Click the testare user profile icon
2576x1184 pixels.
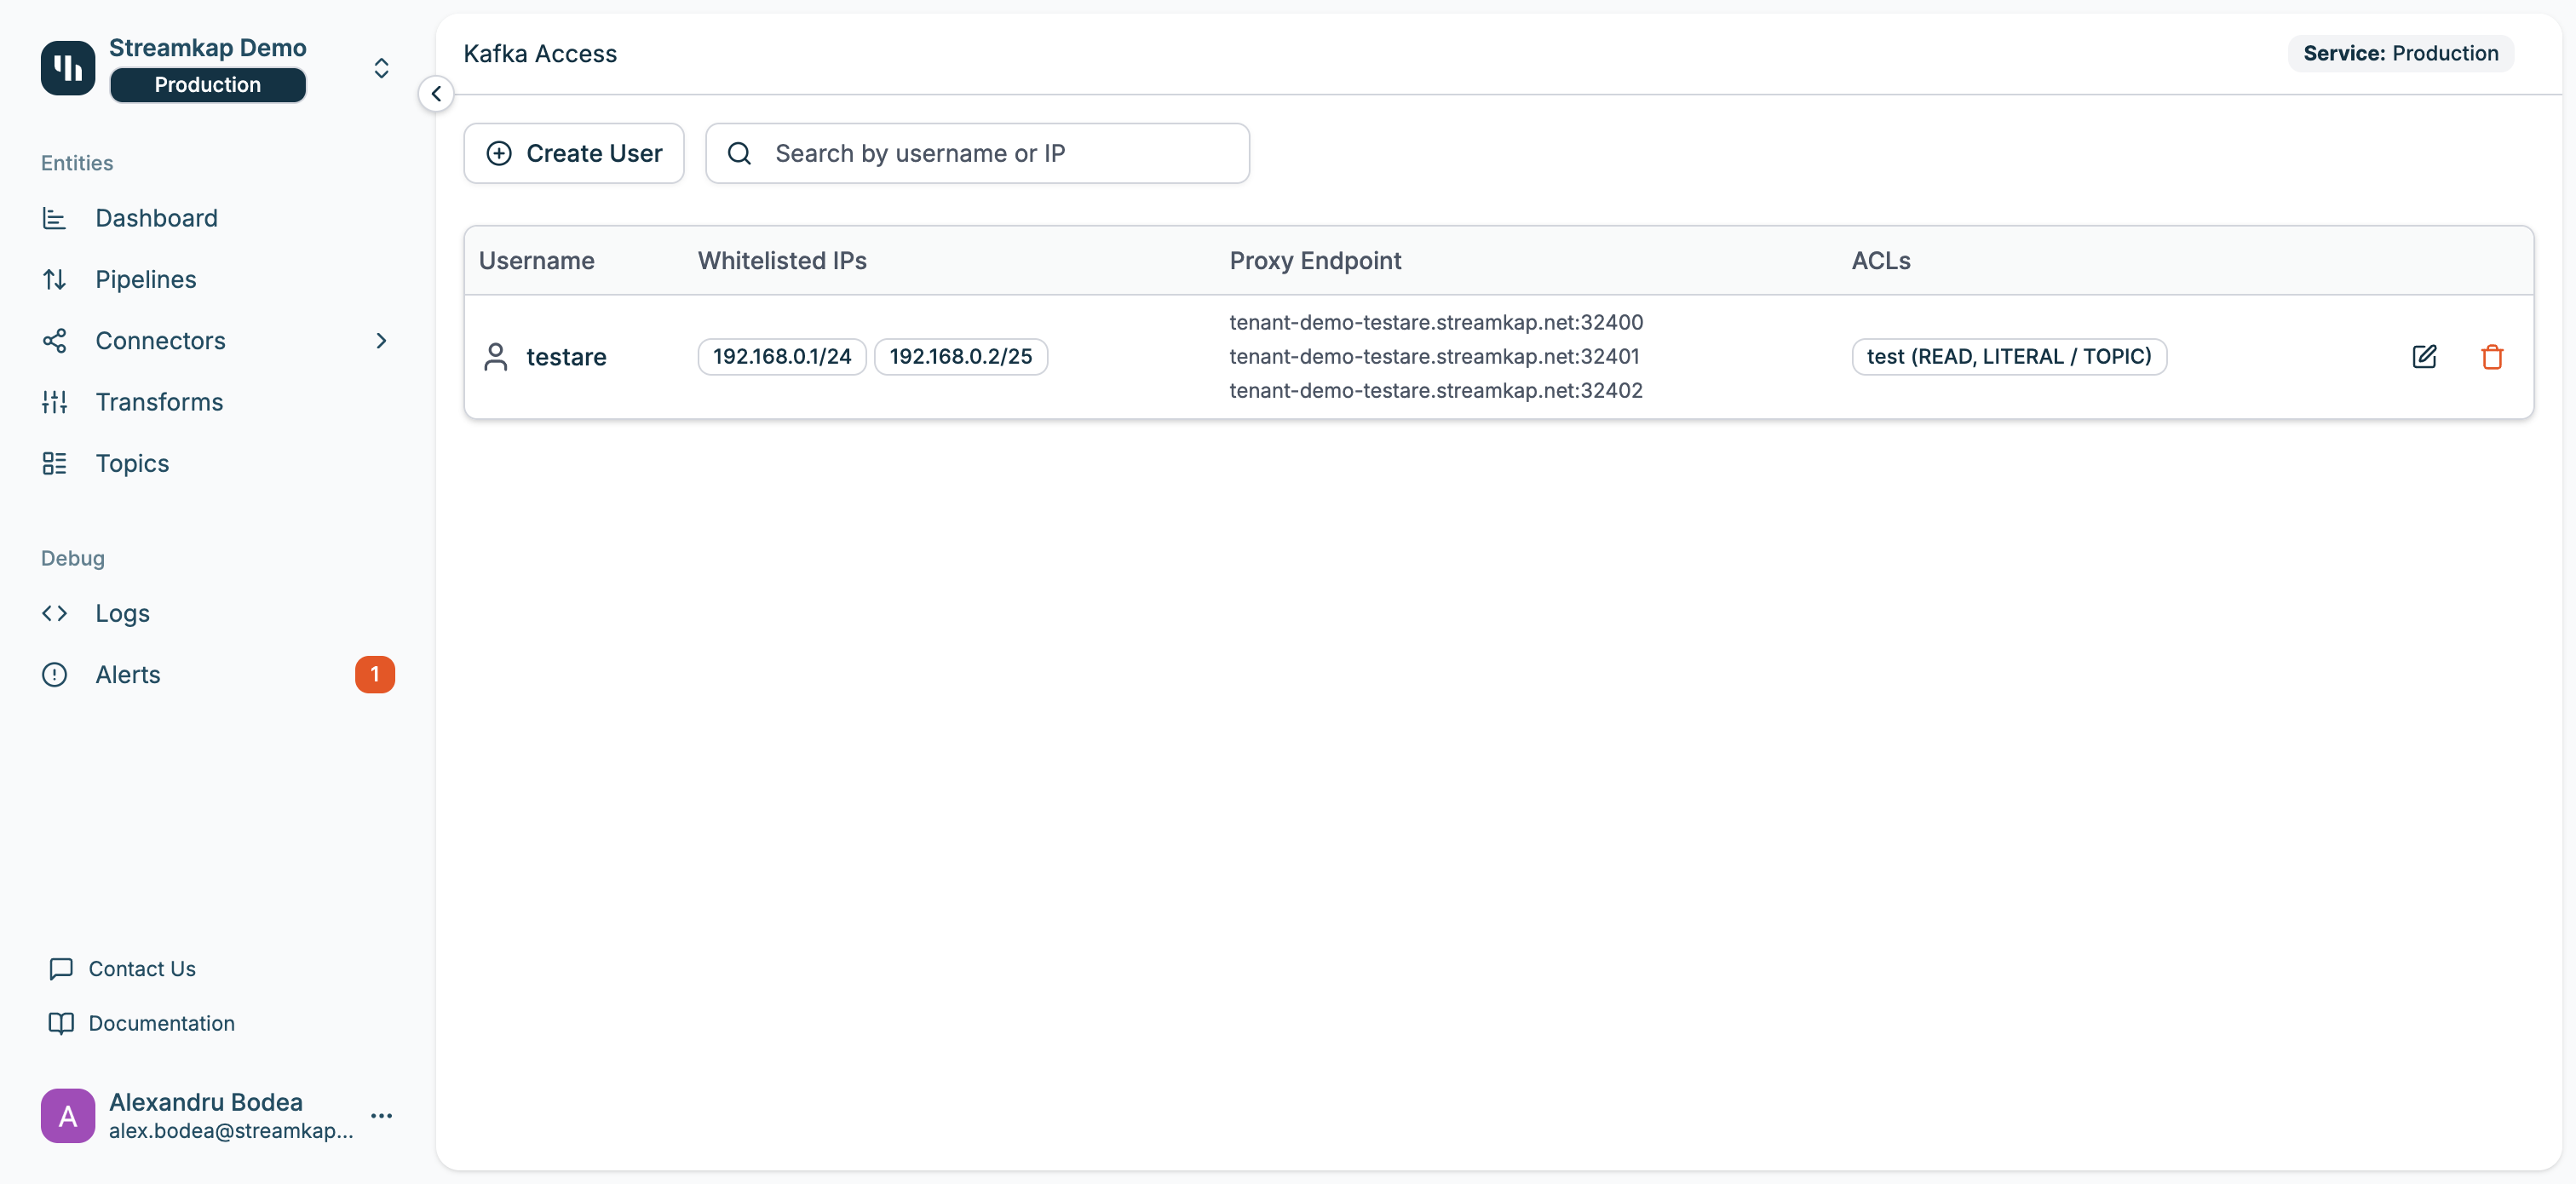[496, 357]
